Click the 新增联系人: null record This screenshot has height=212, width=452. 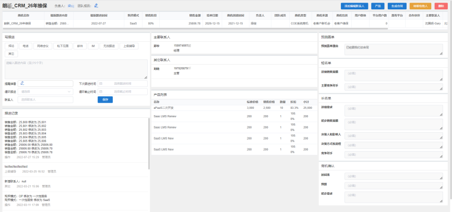[x=16, y=181]
